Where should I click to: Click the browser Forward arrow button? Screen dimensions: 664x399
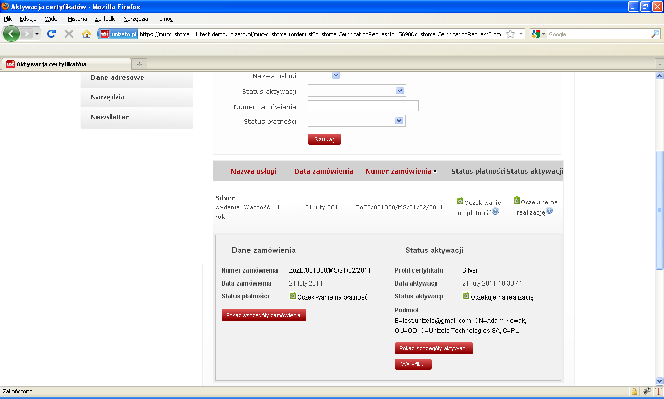coord(26,34)
